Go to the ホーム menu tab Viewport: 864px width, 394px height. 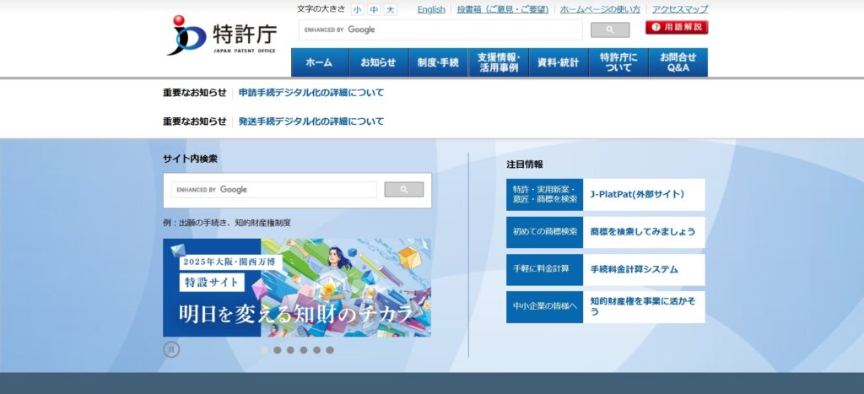[x=320, y=62]
